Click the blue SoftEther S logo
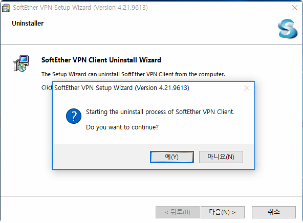This screenshot has width=303, height=223. pyautogui.click(x=287, y=29)
